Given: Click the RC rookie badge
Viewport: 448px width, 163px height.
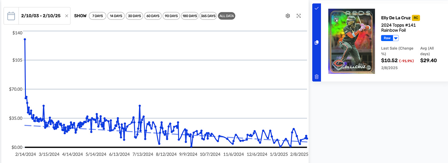Looking at the screenshot, I should [416, 18].
